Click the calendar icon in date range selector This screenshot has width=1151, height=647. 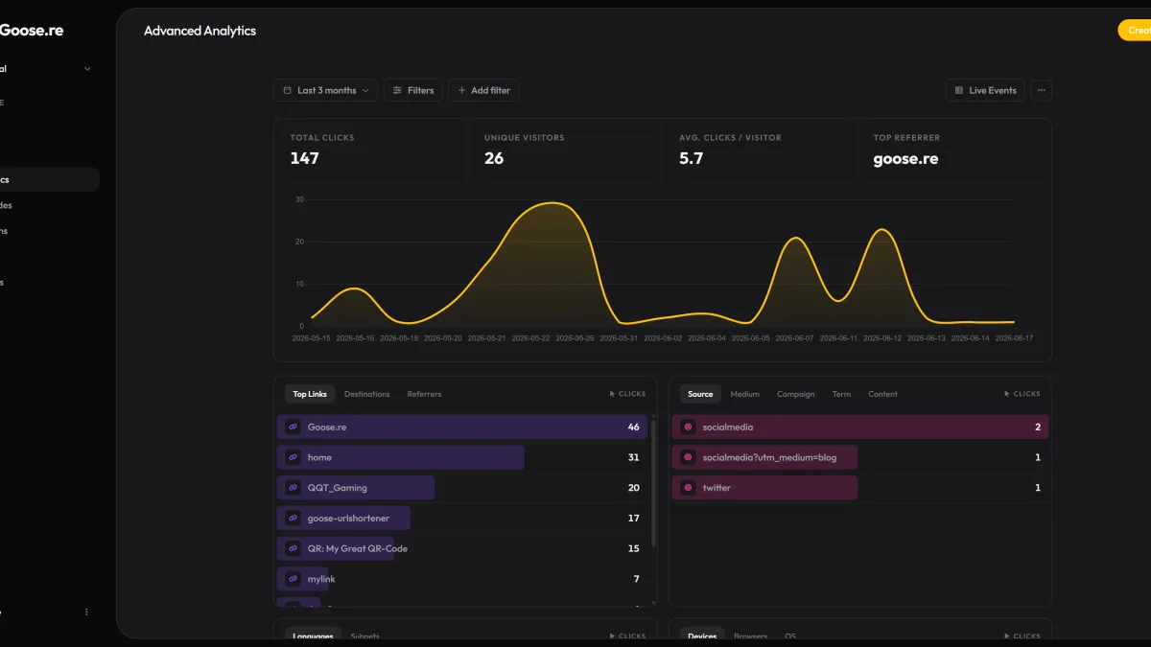[x=288, y=90]
